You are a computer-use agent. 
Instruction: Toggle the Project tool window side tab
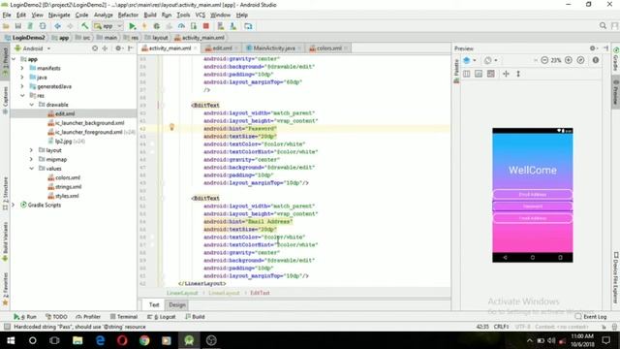tap(5, 61)
